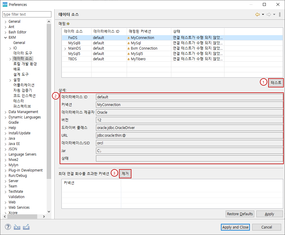The height and width of the screenshot is (235, 285).
Task: Click the small icon next to 매핑 label
Action: [68, 24]
